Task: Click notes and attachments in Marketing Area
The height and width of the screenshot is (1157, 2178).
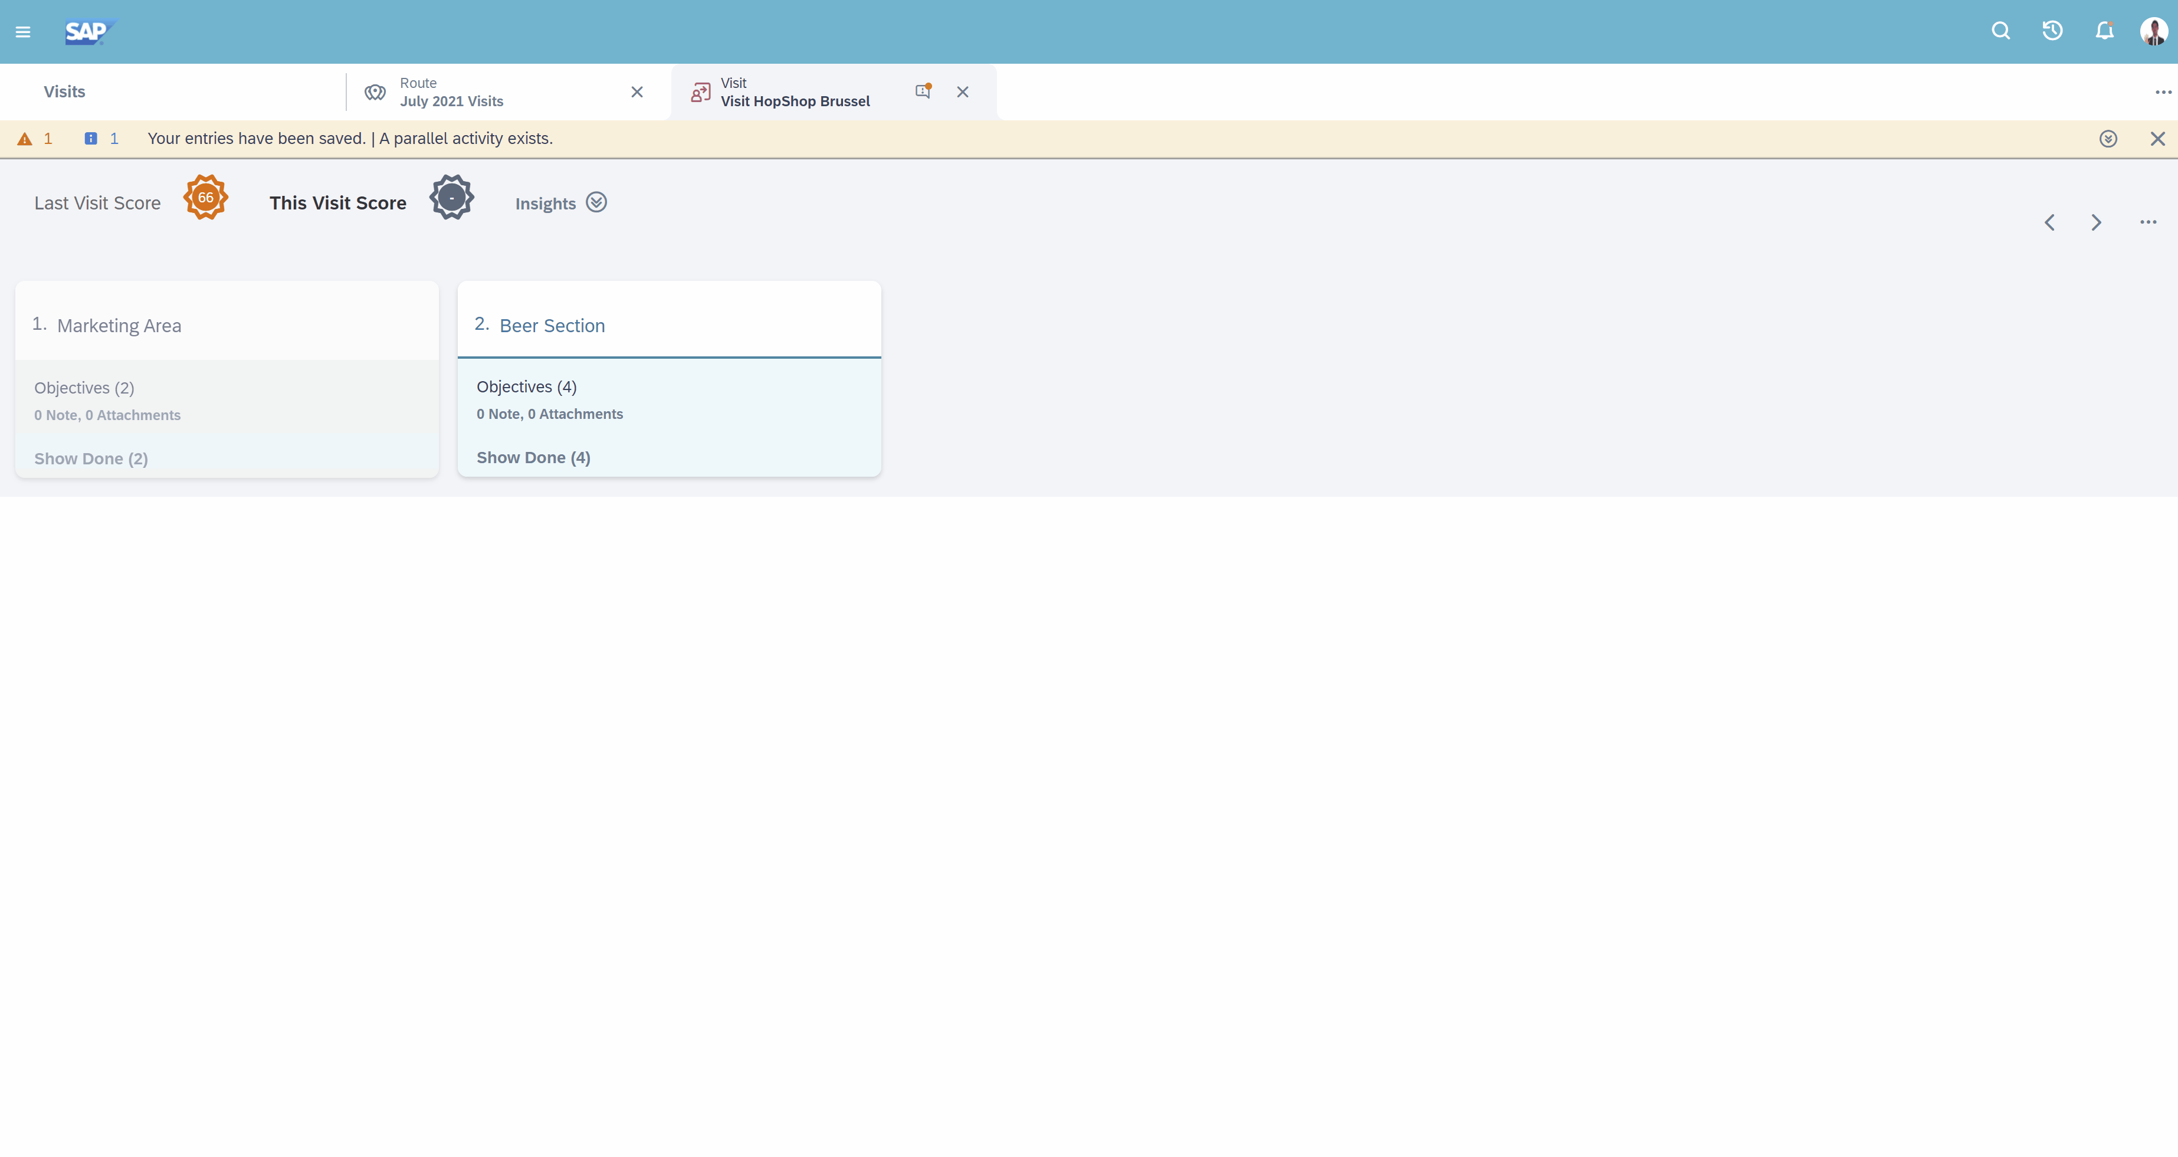Action: (107, 415)
